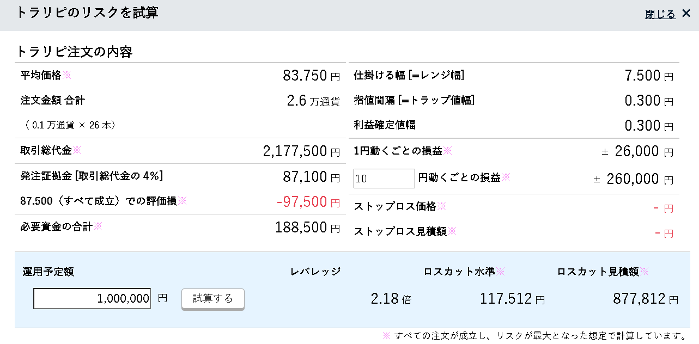Image resolution: width=699 pixels, height=344 pixels.
Task: Click the ※ marker next to 取引総代金
Action: [x=77, y=150]
